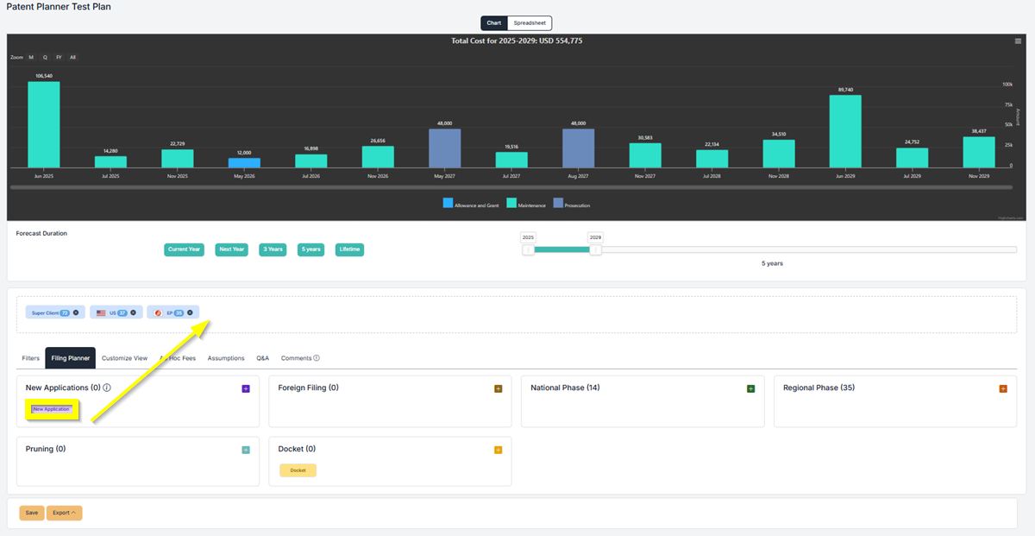Switch to Spreadsheet view
This screenshot has height=536, width=1035.
coord(530,23)
